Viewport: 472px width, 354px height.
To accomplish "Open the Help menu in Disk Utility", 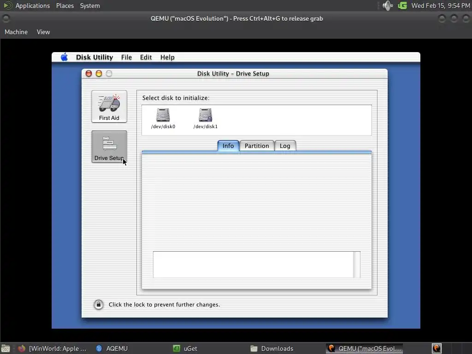I will point(167,57).
